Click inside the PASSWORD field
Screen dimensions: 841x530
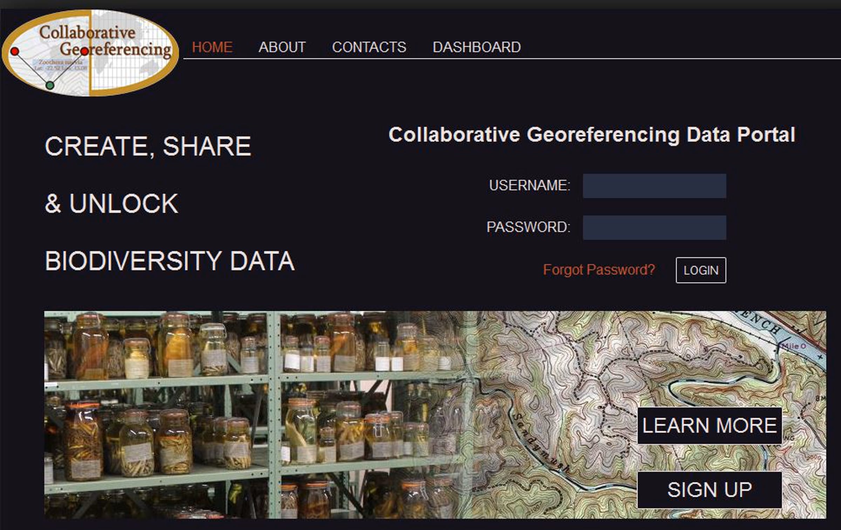pos(654,227)
